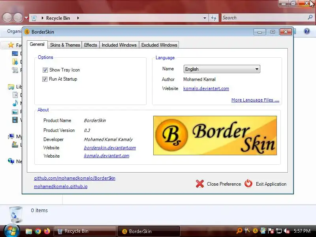Click the network tray icon
The width and height of the screenshot is (316, 237).
[x=279, y=231]
